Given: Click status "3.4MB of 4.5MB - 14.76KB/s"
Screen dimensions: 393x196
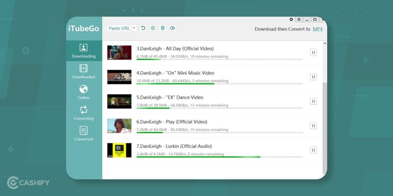Looking at the screenshot, I should tap(161, 154).
